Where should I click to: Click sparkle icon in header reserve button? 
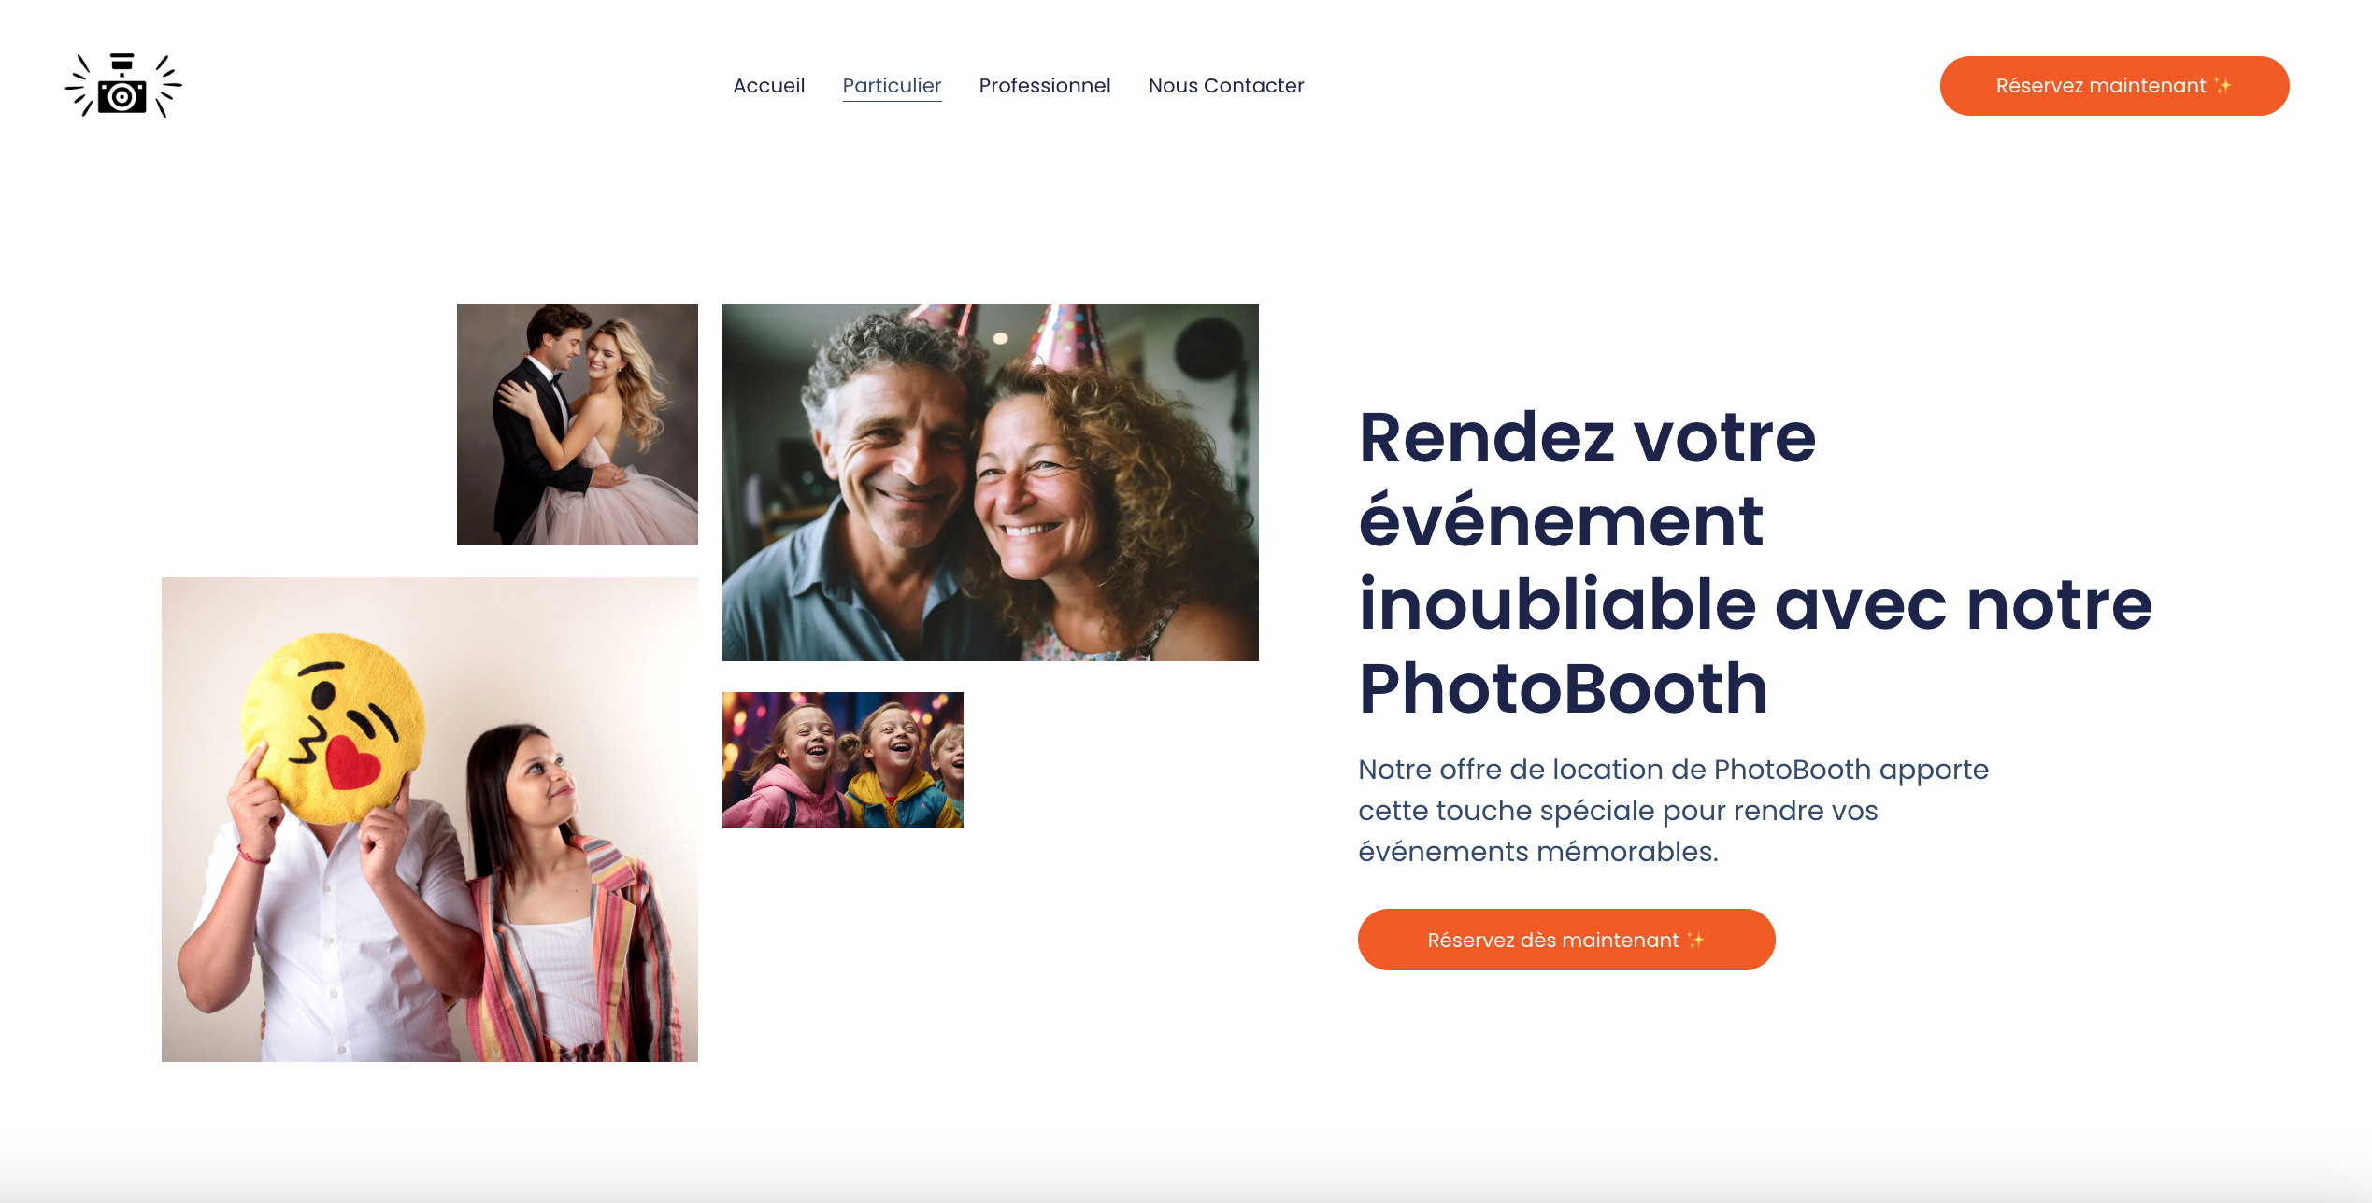tap(2222, 85)
